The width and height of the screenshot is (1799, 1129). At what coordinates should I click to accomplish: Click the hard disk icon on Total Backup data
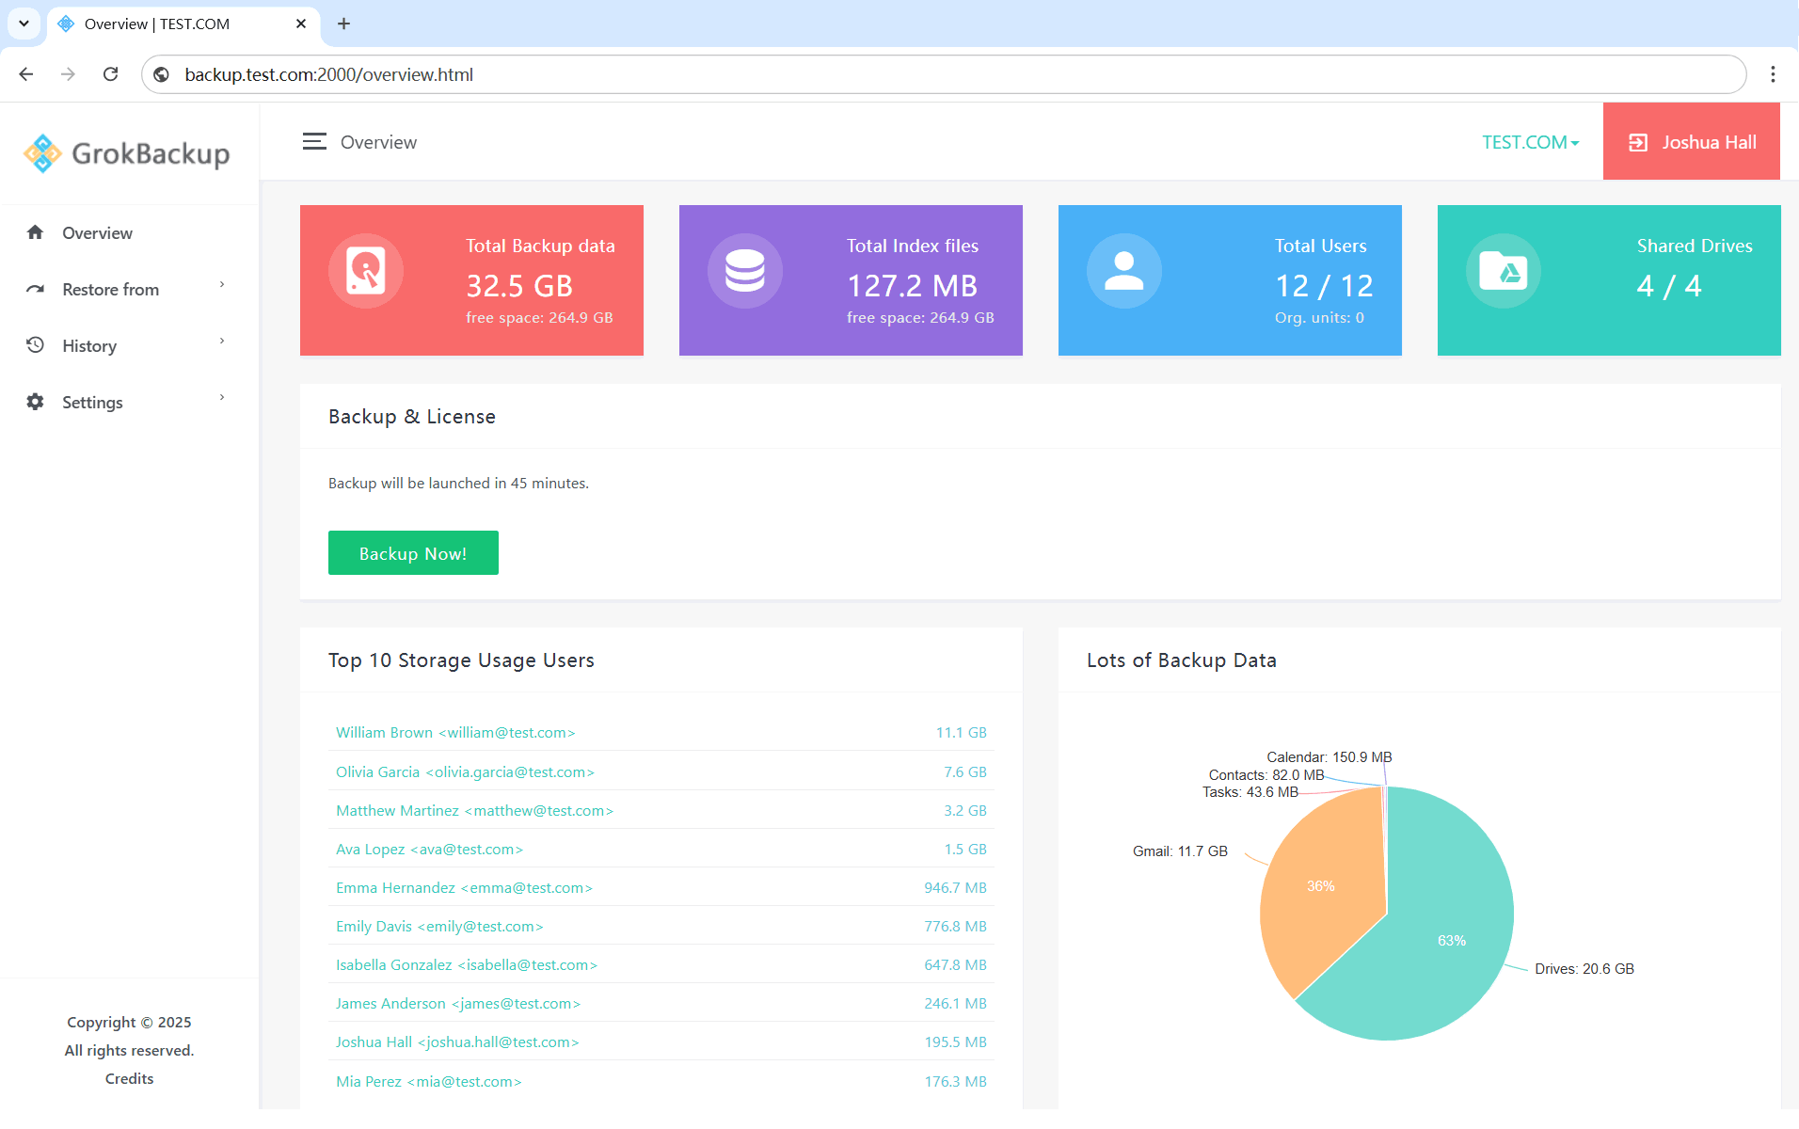click(366, 271)
